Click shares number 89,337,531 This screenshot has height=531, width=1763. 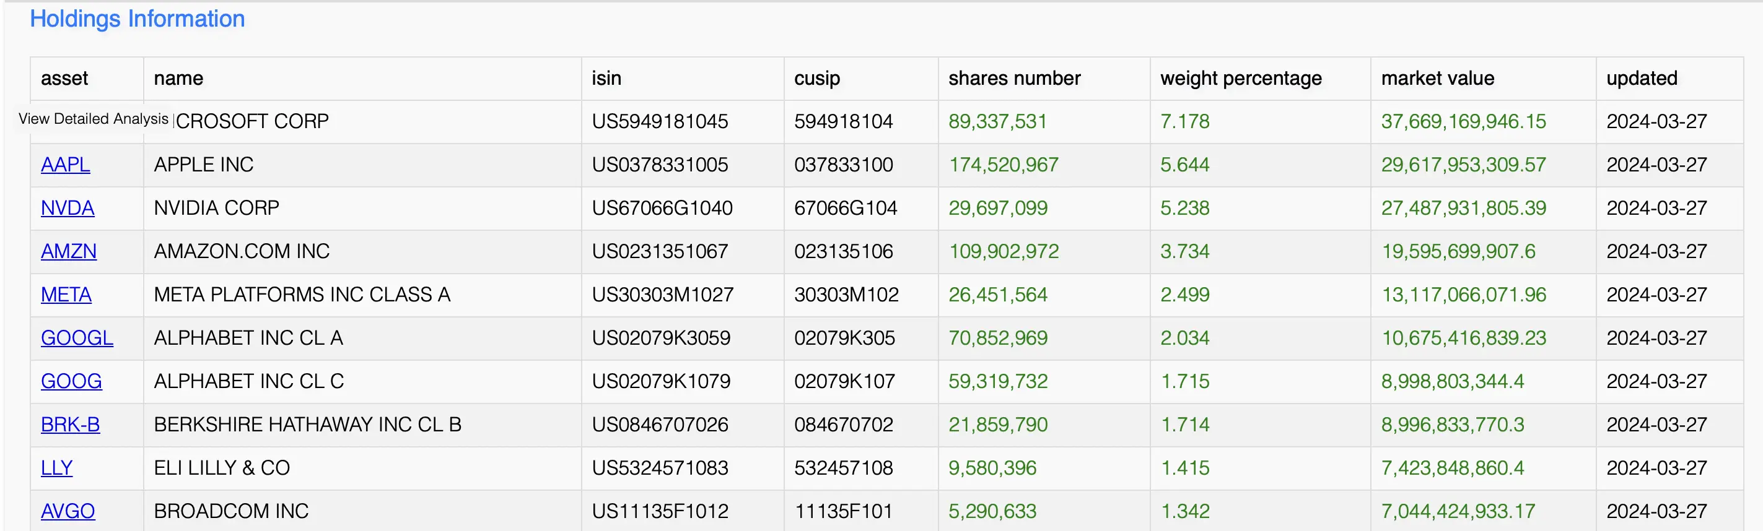point(997,122)
